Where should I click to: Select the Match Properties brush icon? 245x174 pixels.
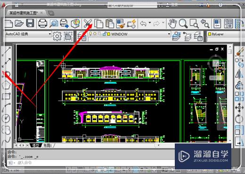(121, 24)
